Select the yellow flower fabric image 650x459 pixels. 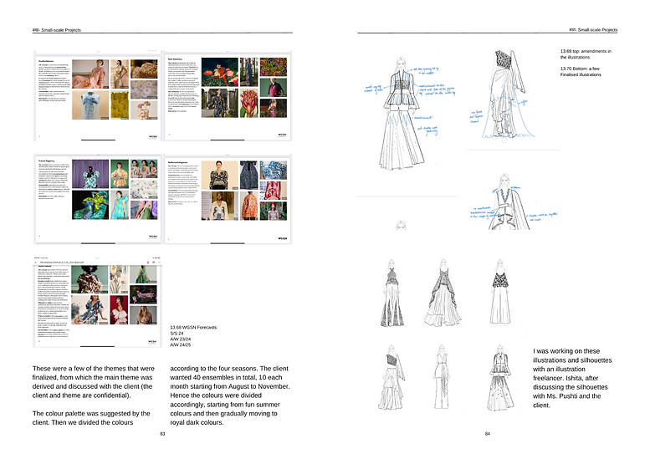tap(120, 105)
